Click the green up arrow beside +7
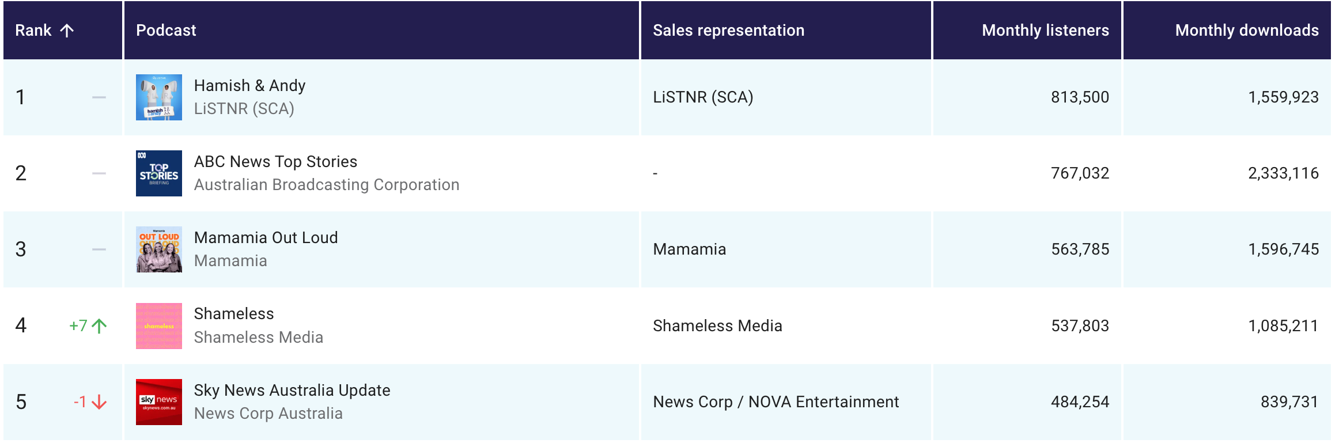1339x447 pixels. pyautogui.click(x=100, y=326)
